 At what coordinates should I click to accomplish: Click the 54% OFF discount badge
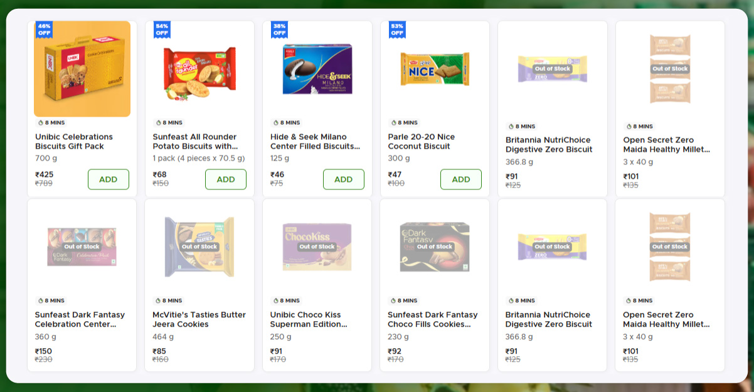click(162, 29)
